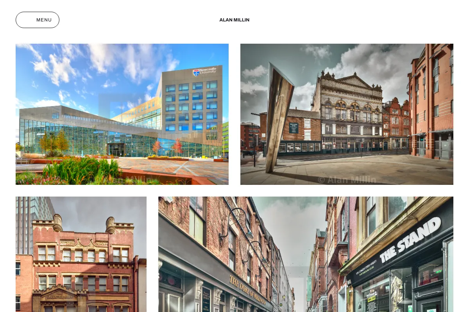Image resolution: width=469 pixels, height=312 pixels.
Task: Click the university glass entrance doors
Action: tap(116, 150)
